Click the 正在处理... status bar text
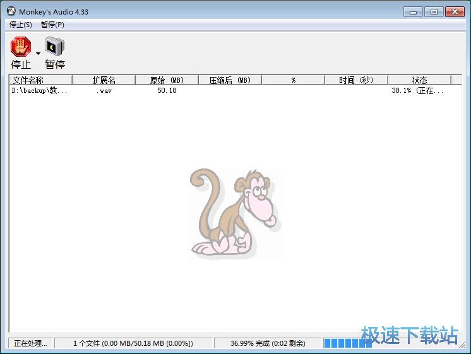 [30, 343]
